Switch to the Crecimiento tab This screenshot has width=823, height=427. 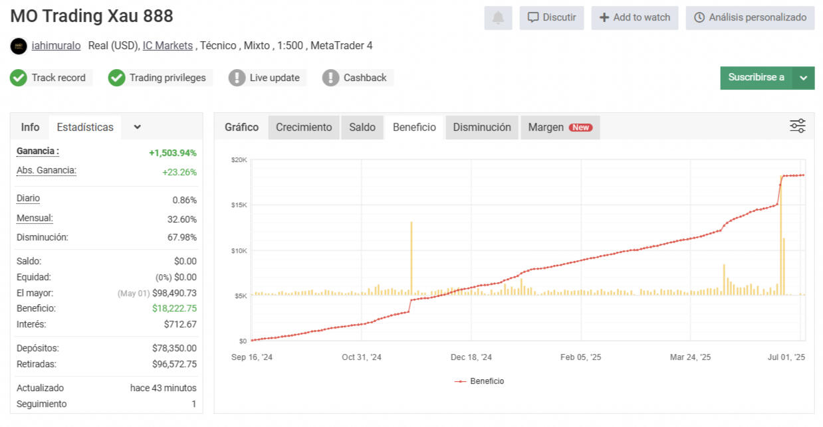(304, 127)
